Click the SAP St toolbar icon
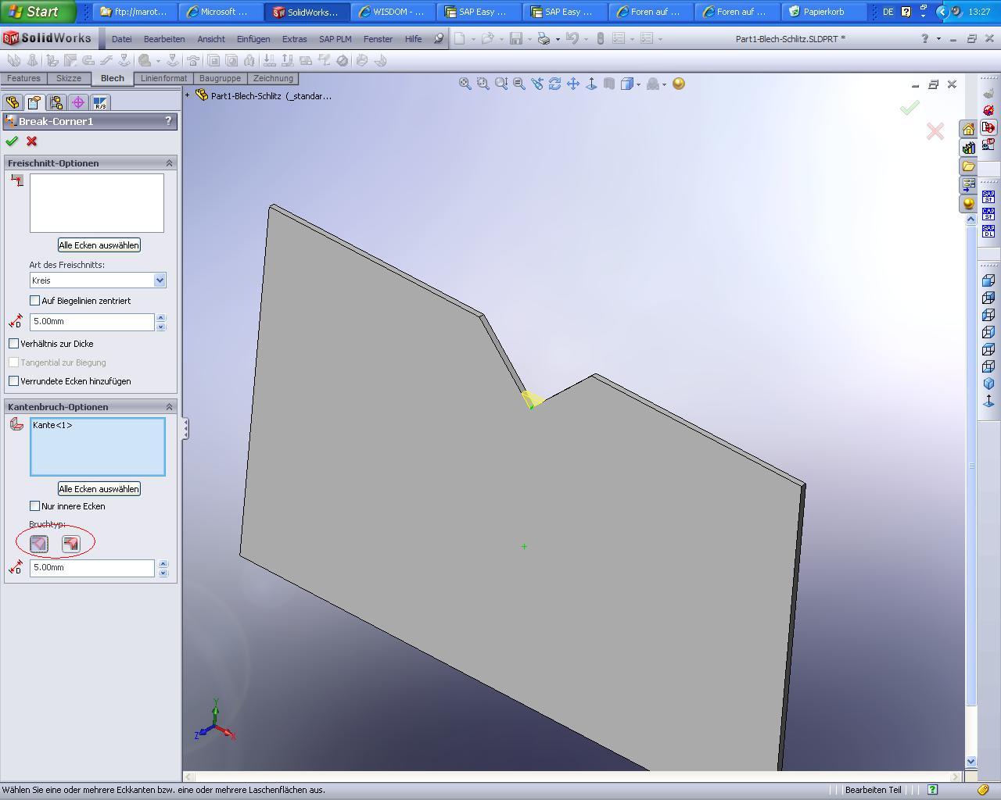This screenshot has height=800, width=1001. click(988, 197)
